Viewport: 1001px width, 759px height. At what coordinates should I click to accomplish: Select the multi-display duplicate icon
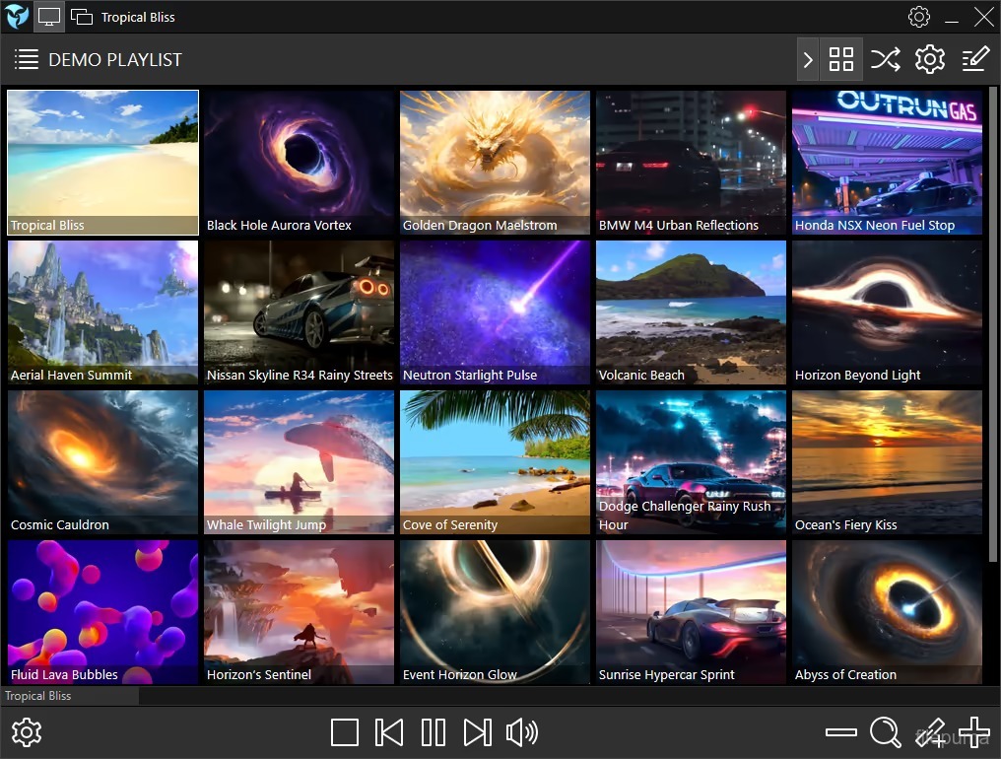(82, 17)
